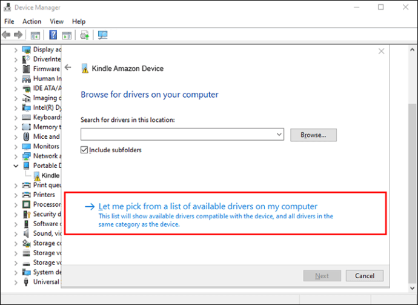Click the Kindle device warning icon in tree
418x305 pixels.
(36, 175)
